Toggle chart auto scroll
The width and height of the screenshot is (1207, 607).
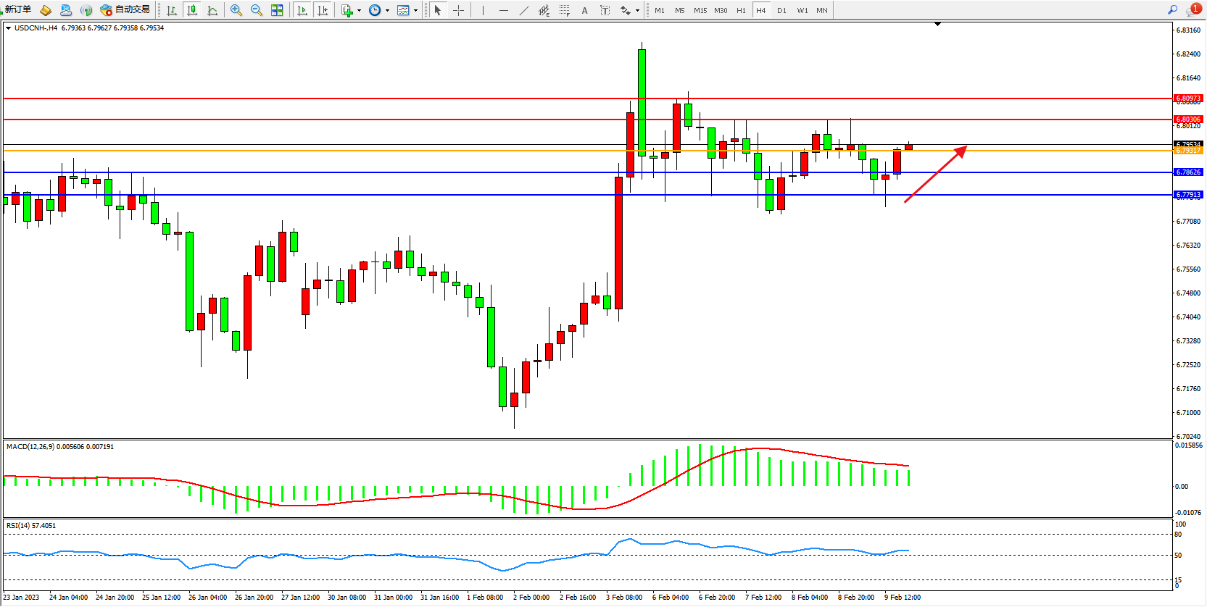[302, 10]
